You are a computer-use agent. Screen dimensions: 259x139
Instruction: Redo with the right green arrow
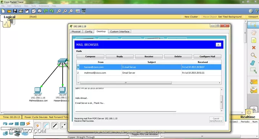tap(52, 11)
